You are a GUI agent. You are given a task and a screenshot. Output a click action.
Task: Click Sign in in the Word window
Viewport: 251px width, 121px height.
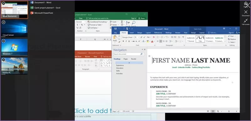[231, 33]
